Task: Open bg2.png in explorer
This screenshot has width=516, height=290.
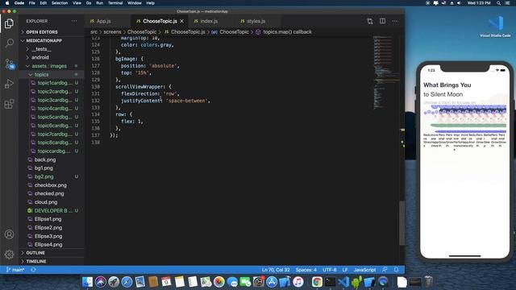Action: tap(44, 176)
